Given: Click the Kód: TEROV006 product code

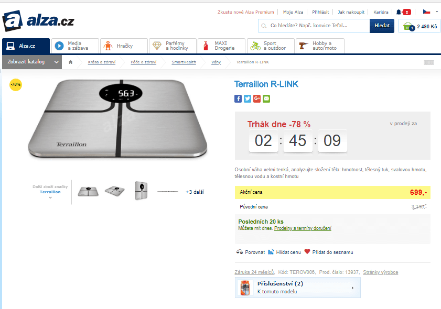Looking at the screenshot, I should pos(297,272).
